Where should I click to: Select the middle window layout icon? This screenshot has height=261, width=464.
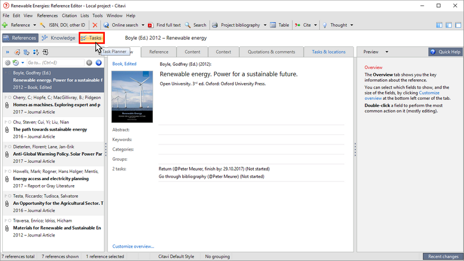[448, 25]
